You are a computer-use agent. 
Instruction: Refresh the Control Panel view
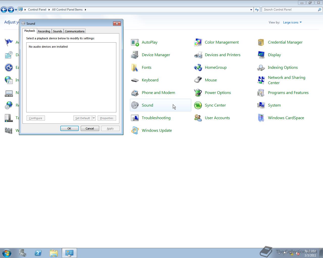click(257, 10)
